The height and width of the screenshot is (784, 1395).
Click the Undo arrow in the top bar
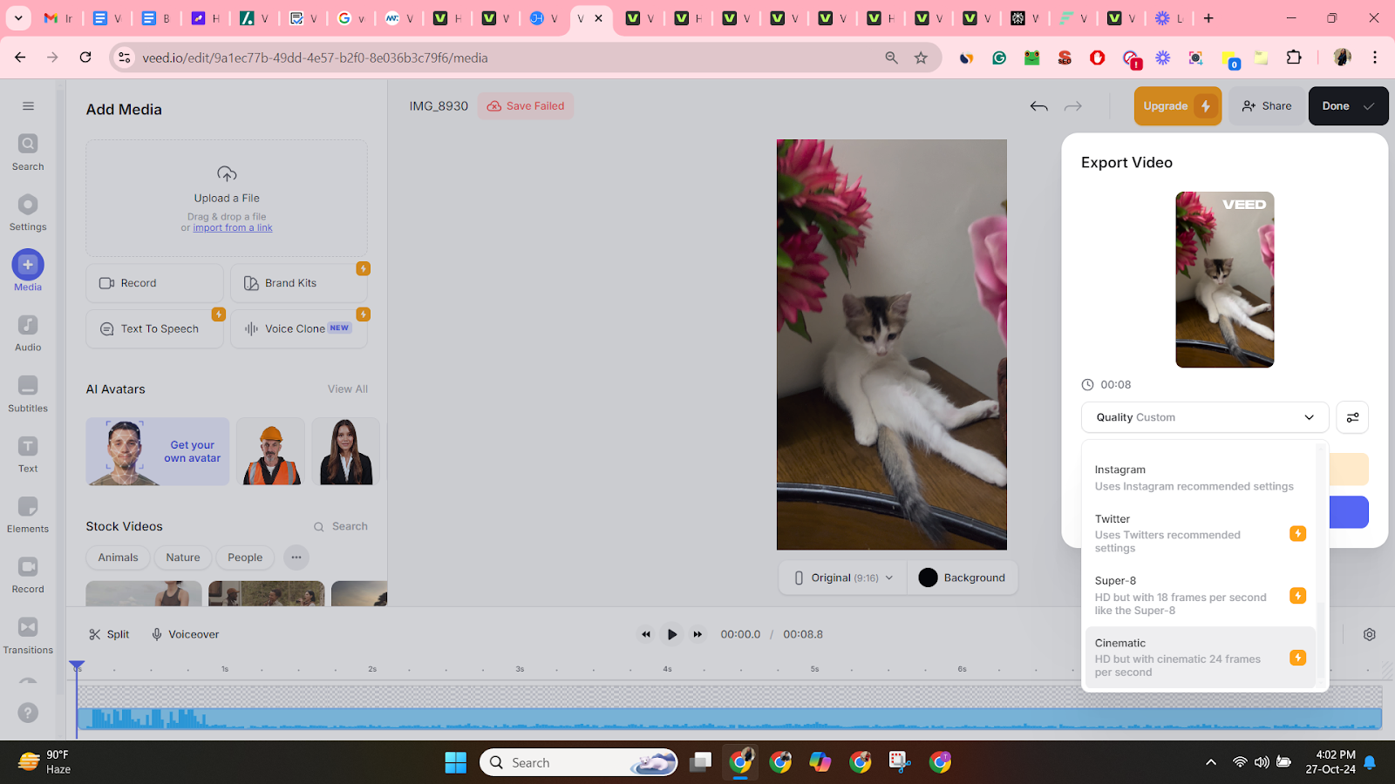coord(1038,105)
